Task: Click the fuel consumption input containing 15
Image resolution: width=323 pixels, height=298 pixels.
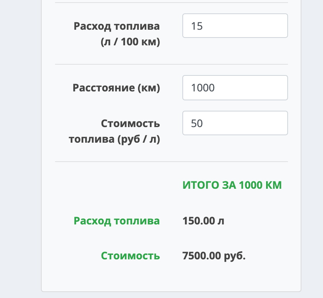Action: 235,26
